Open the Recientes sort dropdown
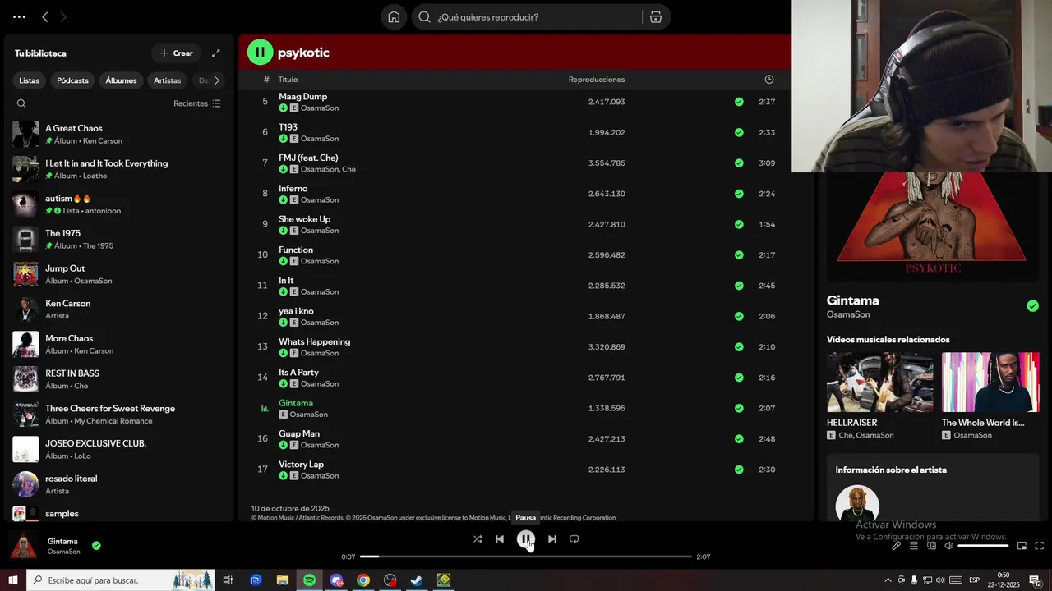Image resolution: width=1052 pixels, height=591 pixels. point(197,103)
